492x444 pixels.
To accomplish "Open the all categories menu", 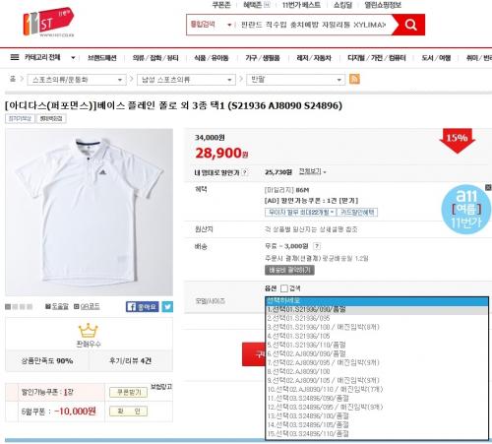I will (x=42, y=58).
